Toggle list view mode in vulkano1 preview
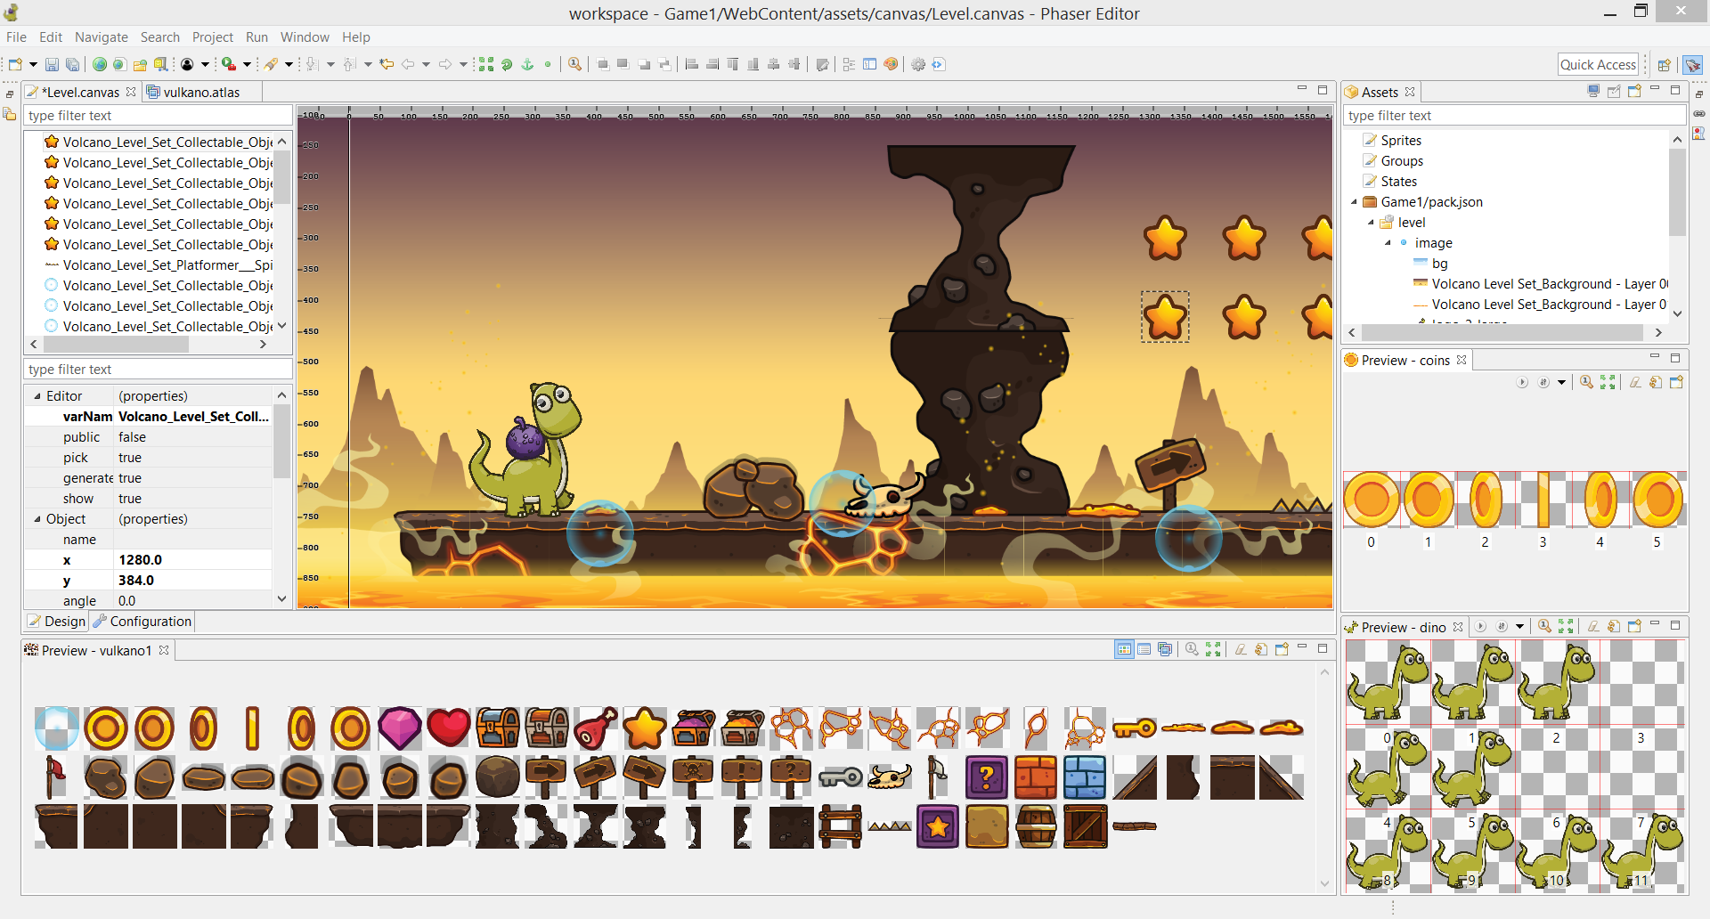Image resolution: width=1710 pixels, height=919 pixels. (x=1144, y=649)
